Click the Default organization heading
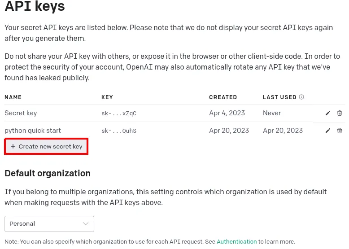Screen dimensions: 349x249 coord(48,173)
